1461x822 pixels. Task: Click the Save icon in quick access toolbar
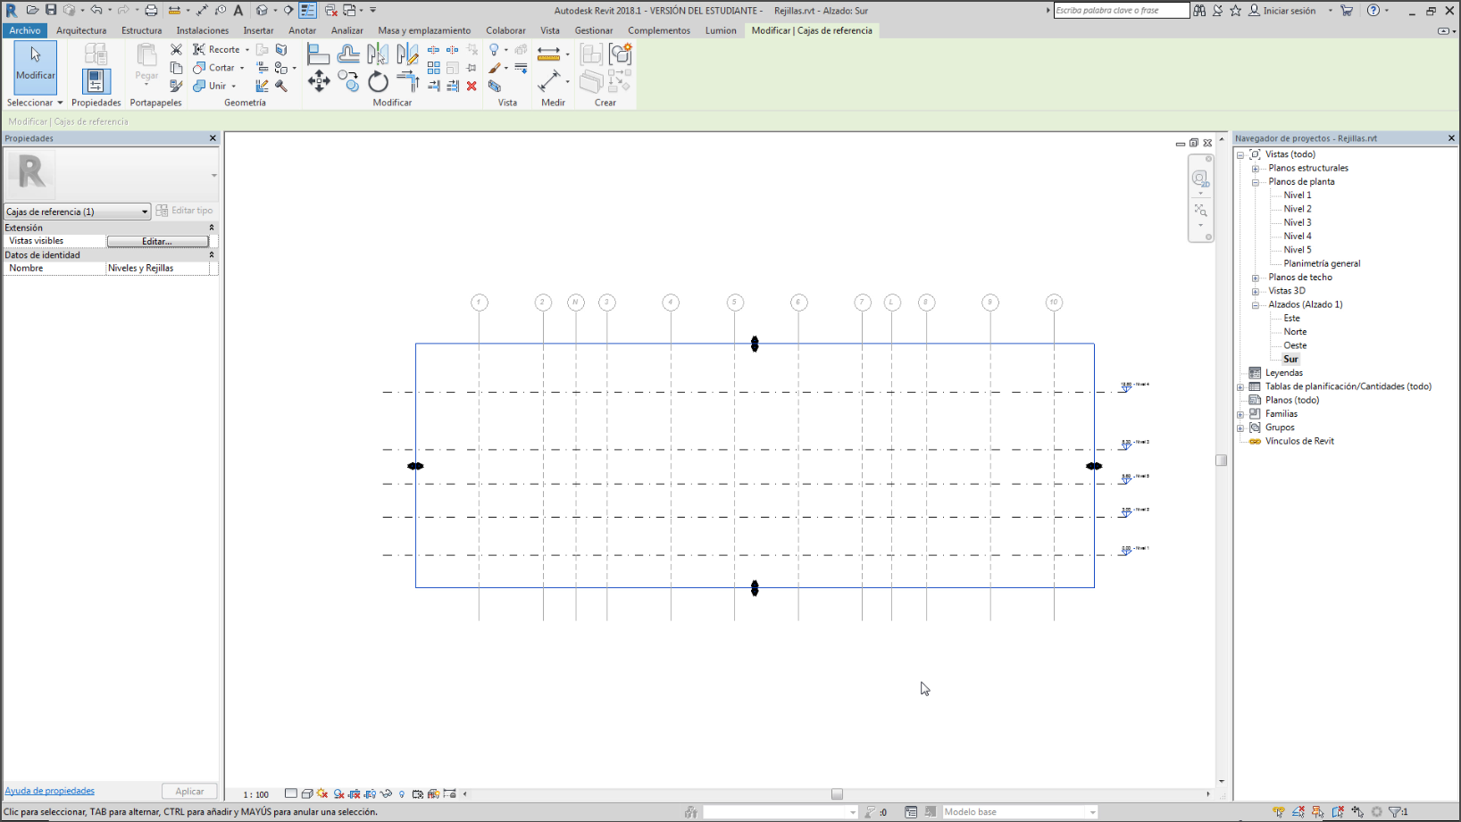click(51, 11)
